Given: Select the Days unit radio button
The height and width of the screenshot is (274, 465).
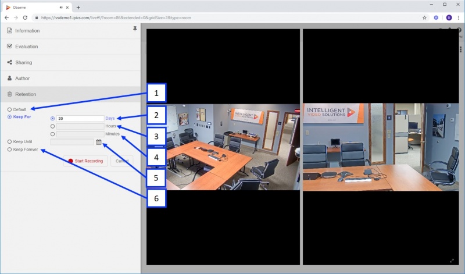Looking at the screenshot, I should 52,119.
